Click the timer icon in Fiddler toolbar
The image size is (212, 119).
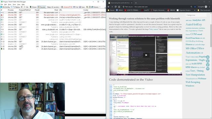click(x=90, y=7)
